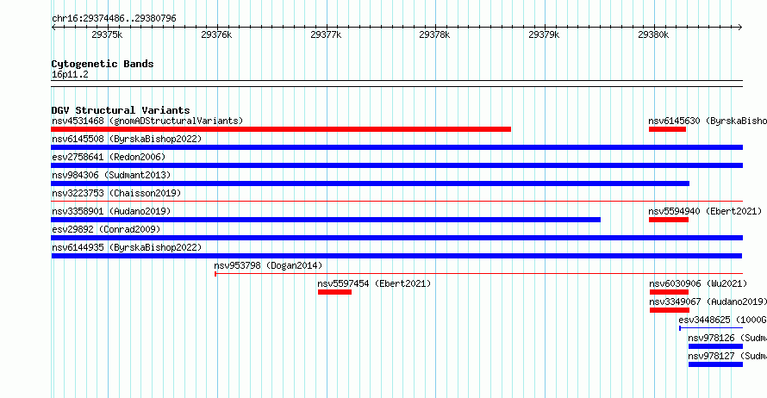Click the blue bar under nsv978126
Viewport: 767px width, 398px height.
(x=715, y=346)
